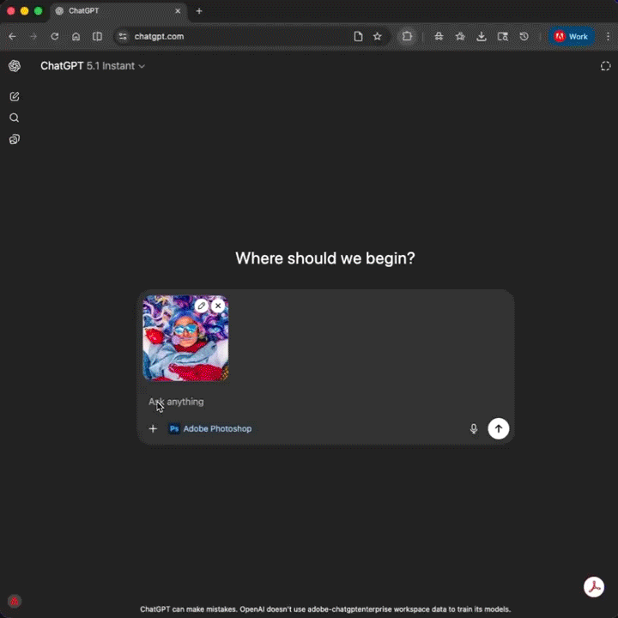Toggle the browser split view panel icon
The width and height of the screenshot is (618, 618).
click(97, 36)
